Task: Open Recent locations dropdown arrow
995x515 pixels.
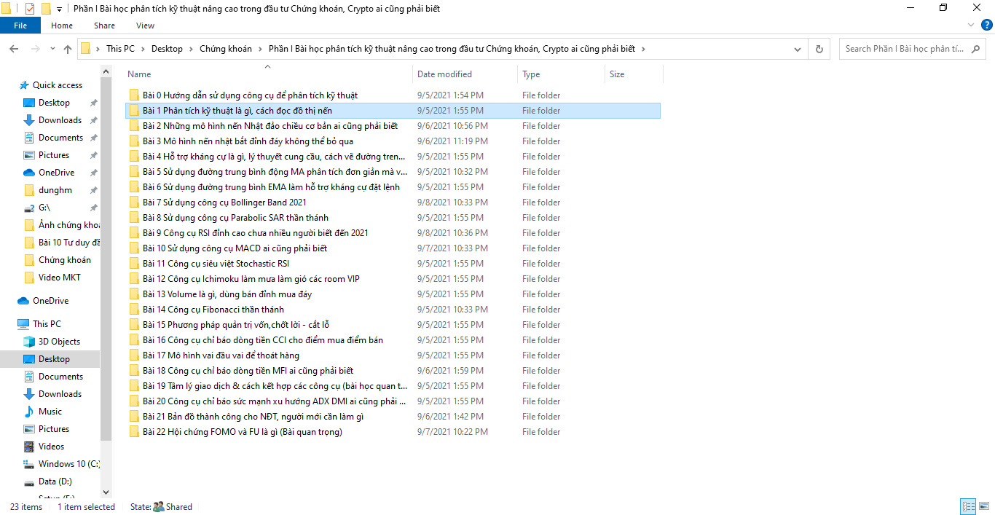Action: (51, 49)
